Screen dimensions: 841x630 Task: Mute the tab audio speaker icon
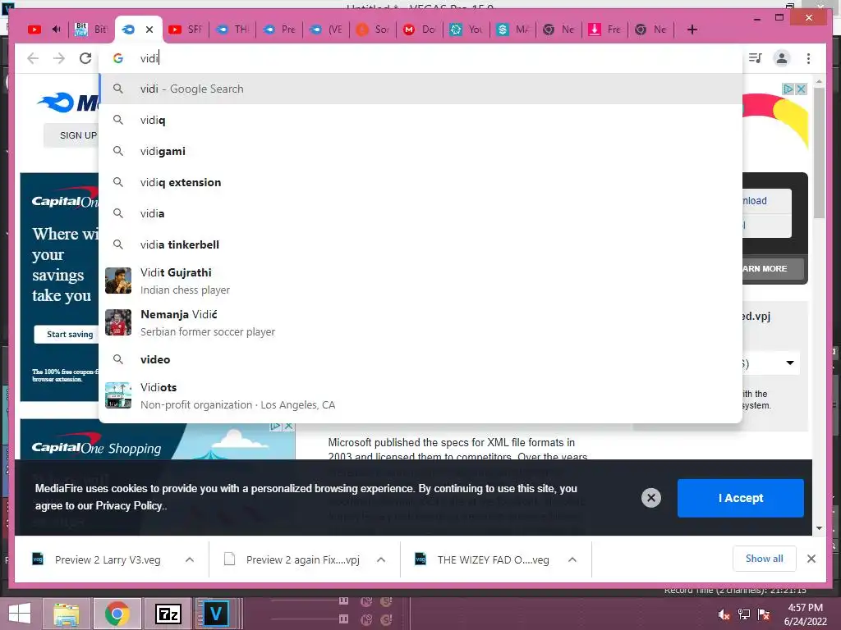[x=56, y=29]
